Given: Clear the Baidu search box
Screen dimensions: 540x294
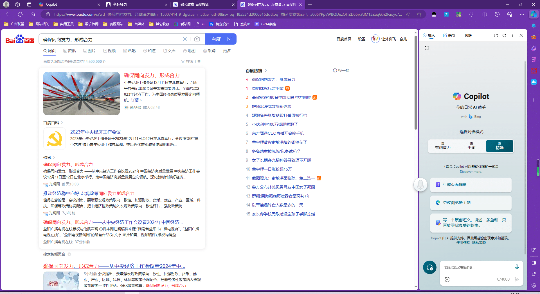Looking at the screenshot, I should click(185, 39).
